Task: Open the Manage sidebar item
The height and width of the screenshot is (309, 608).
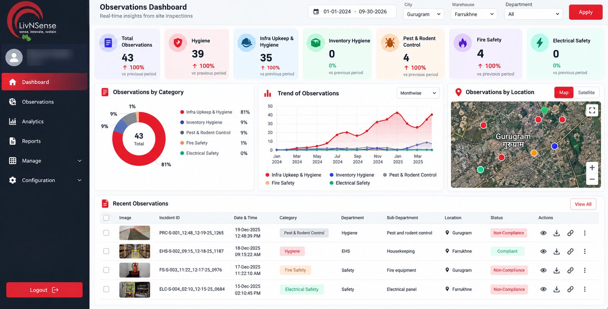Action: tap(44, 161)
